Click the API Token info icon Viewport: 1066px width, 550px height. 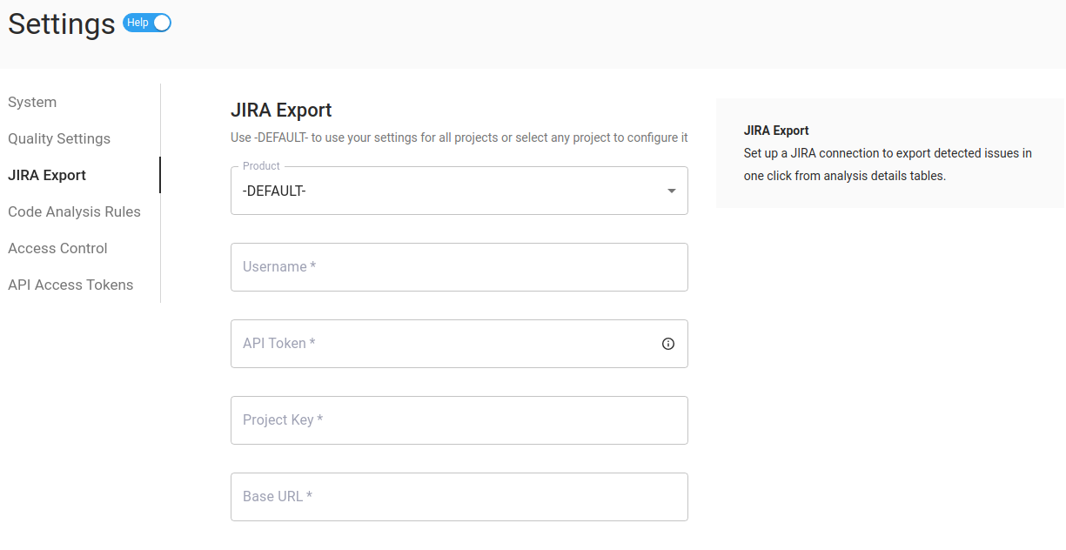tap(668, 344)
